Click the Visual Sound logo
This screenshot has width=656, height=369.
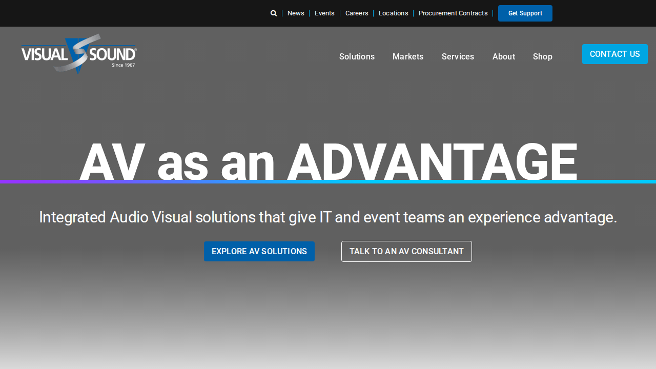(x=79, y=53)
